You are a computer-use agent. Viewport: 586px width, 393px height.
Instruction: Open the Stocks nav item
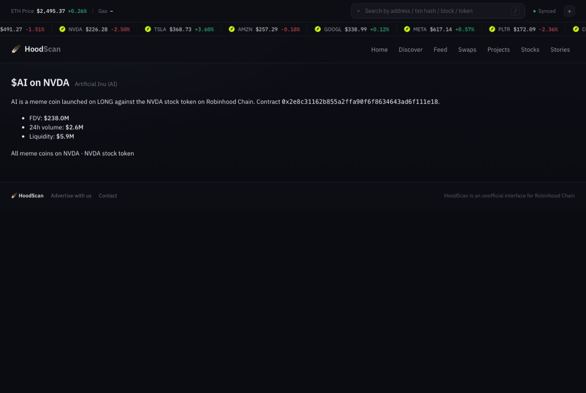pyautogui.click(x=530, y=49)
